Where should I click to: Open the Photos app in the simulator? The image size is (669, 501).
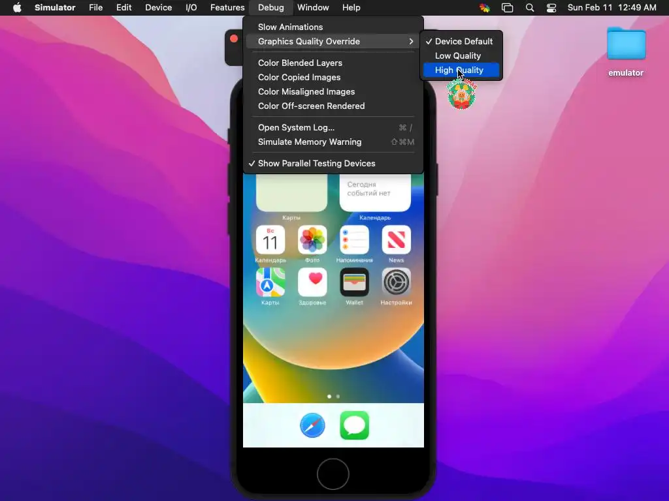pyautogui.click(x=312, y=239)
